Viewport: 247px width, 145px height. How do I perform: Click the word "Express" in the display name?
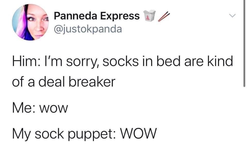(120, 16)
